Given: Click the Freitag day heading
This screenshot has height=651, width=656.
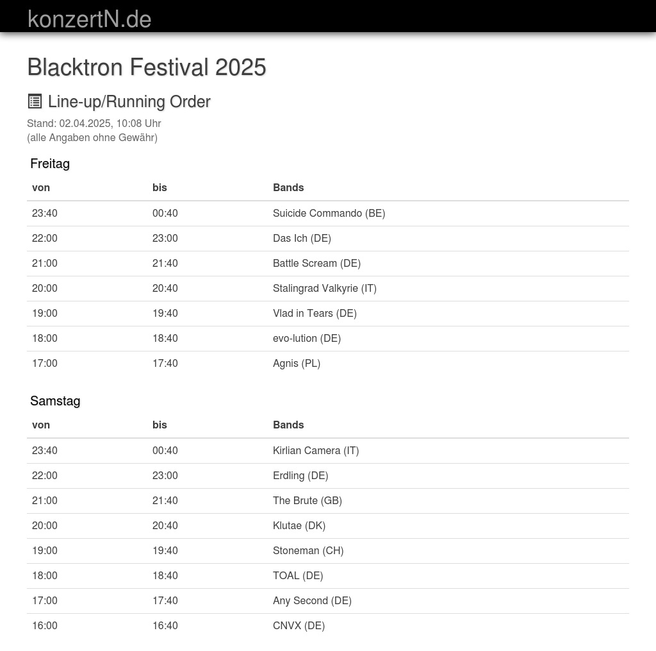Looking at the screenshot, I should (x=50, y=164).
